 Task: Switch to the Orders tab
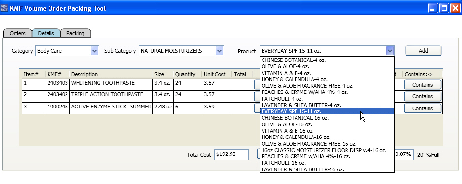17,33
